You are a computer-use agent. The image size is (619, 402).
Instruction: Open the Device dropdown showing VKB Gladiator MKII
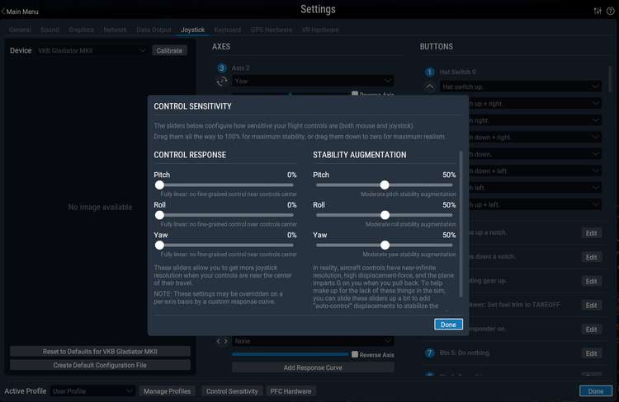[92, 50]
